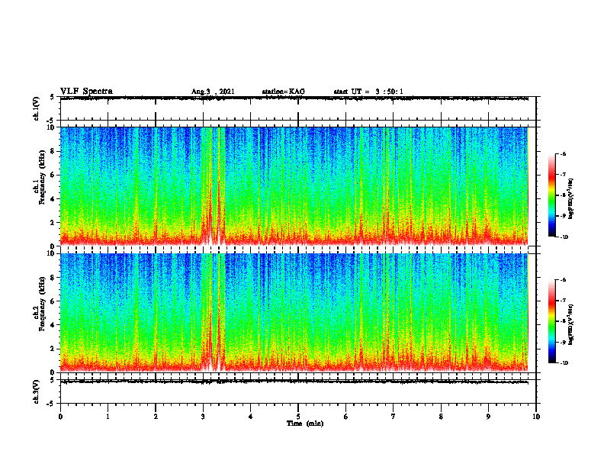This screenshot has height=467, width=604.
Task: Click the "-6" label on ch.2 colorbar
Action: click(x=563, y=280)
